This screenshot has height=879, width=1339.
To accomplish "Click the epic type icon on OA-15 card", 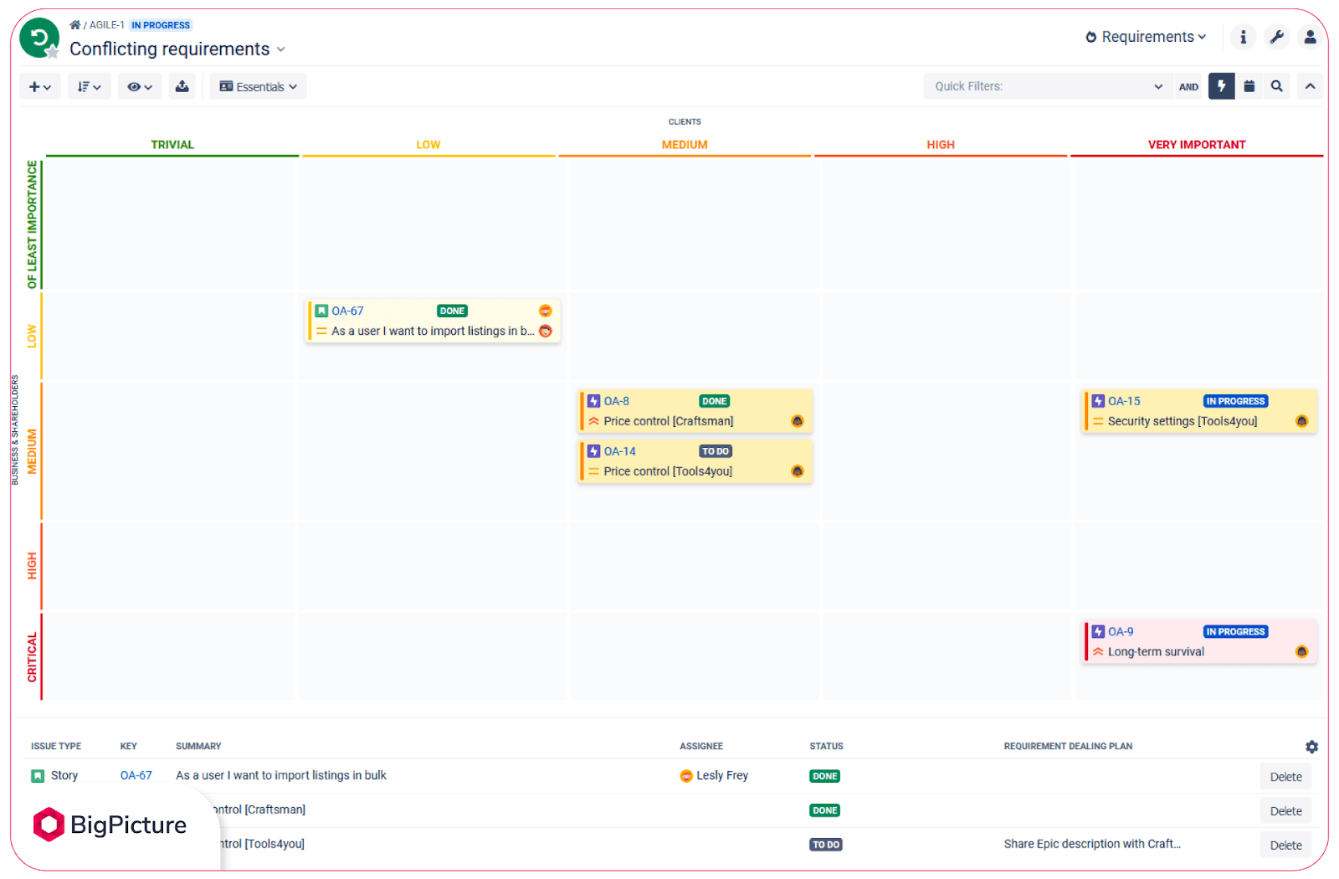I will (x=1098, y=401).
